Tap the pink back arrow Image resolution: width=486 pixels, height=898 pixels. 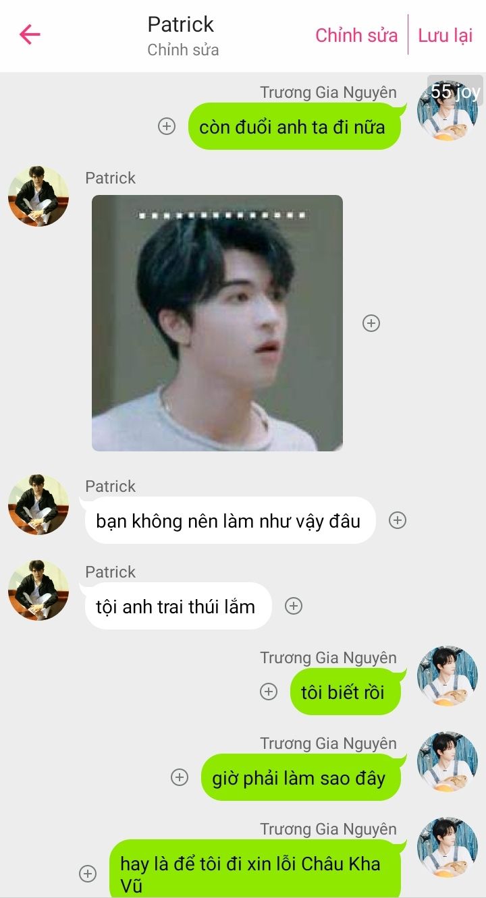pyautogui.click(x=30, y=34)
